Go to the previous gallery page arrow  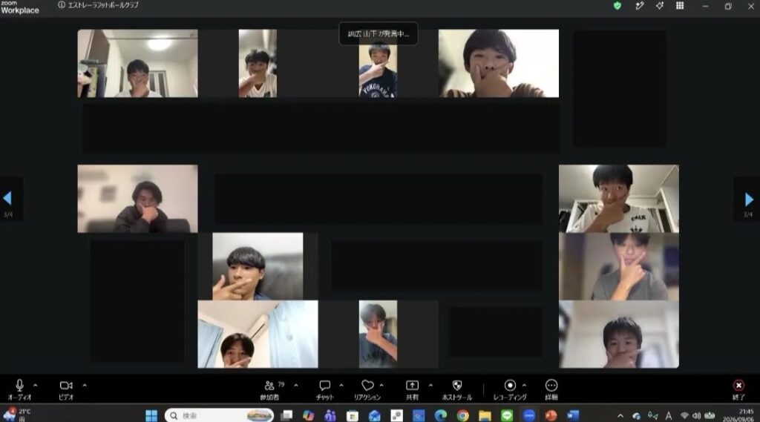[7, 198]
